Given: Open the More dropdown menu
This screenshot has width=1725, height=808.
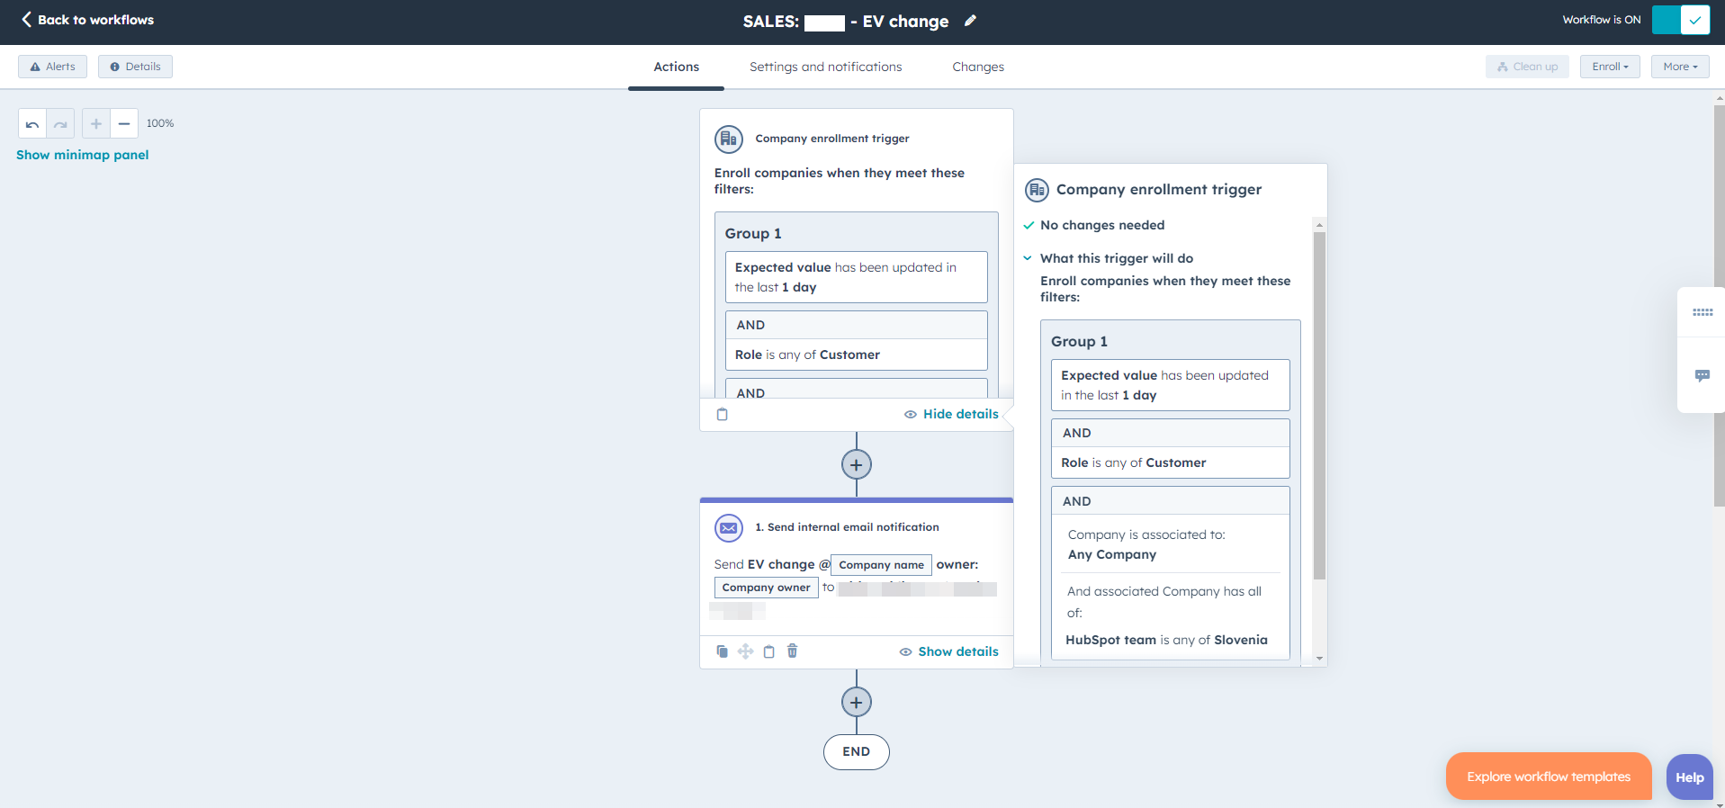Looking at the screenshot, I should [x=1679, y=67].
